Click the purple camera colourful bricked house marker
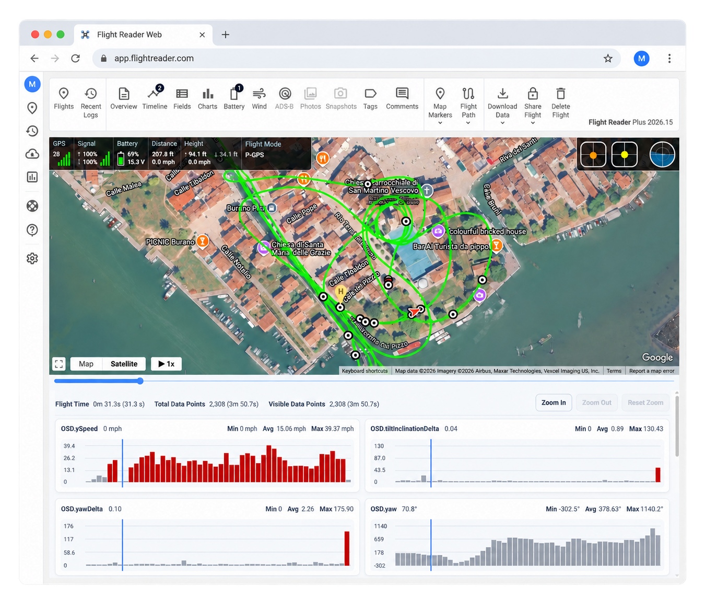The height and width of the screenshot is (609, 705). pyautogui.click(x=438, y=231)
